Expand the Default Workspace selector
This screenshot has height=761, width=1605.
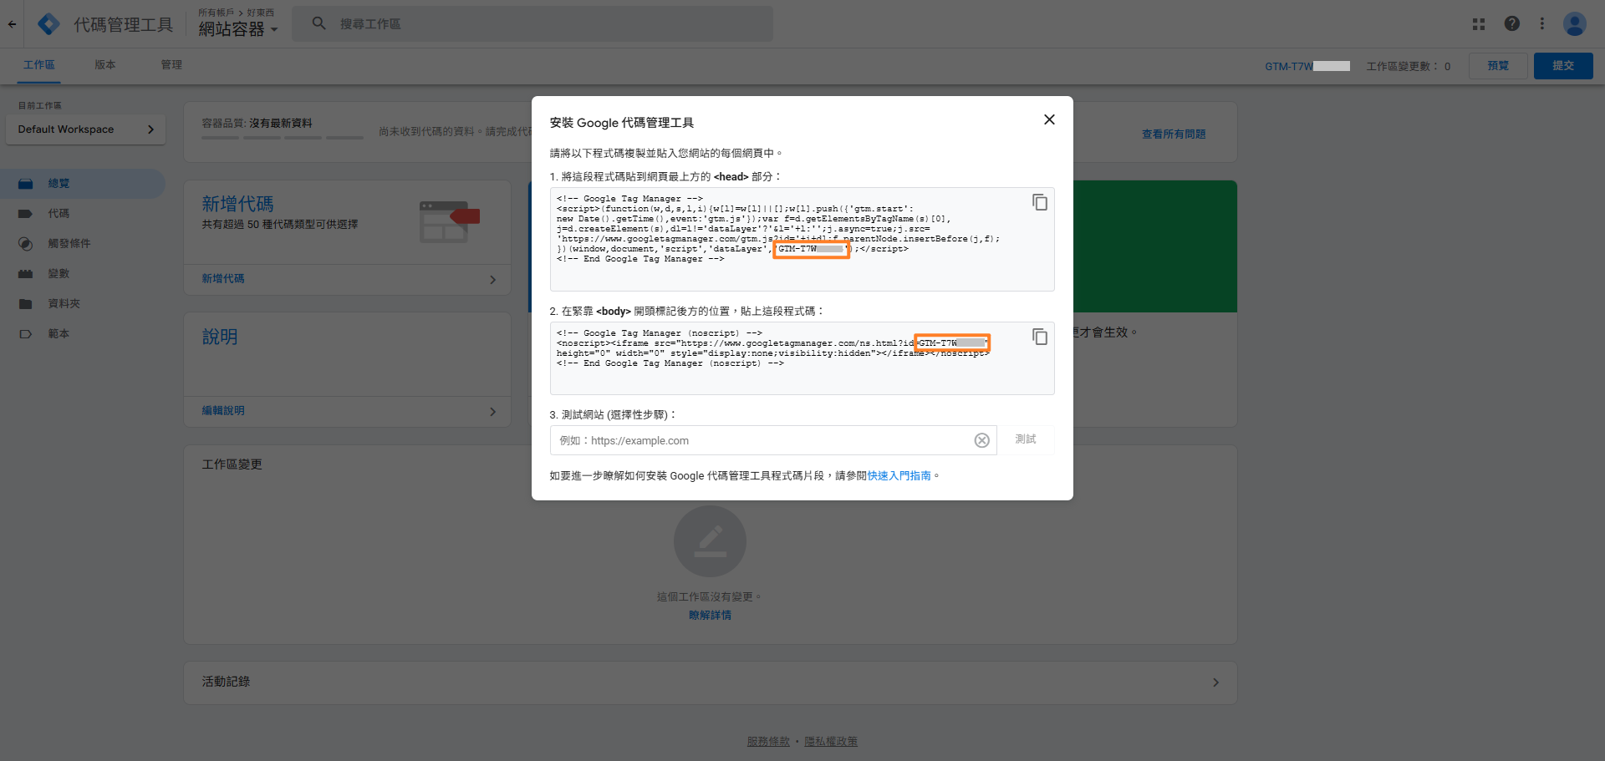85,129
